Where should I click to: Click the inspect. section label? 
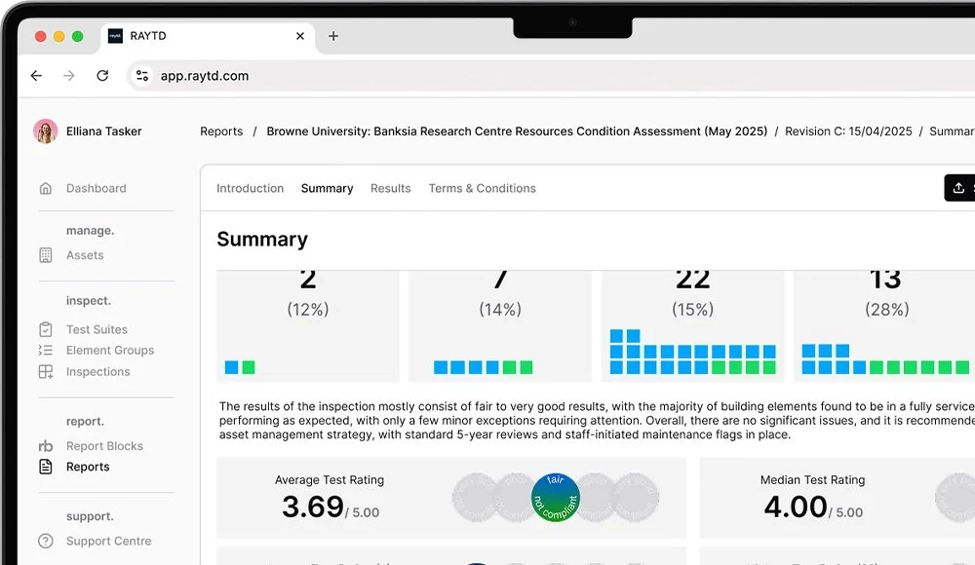89,301
